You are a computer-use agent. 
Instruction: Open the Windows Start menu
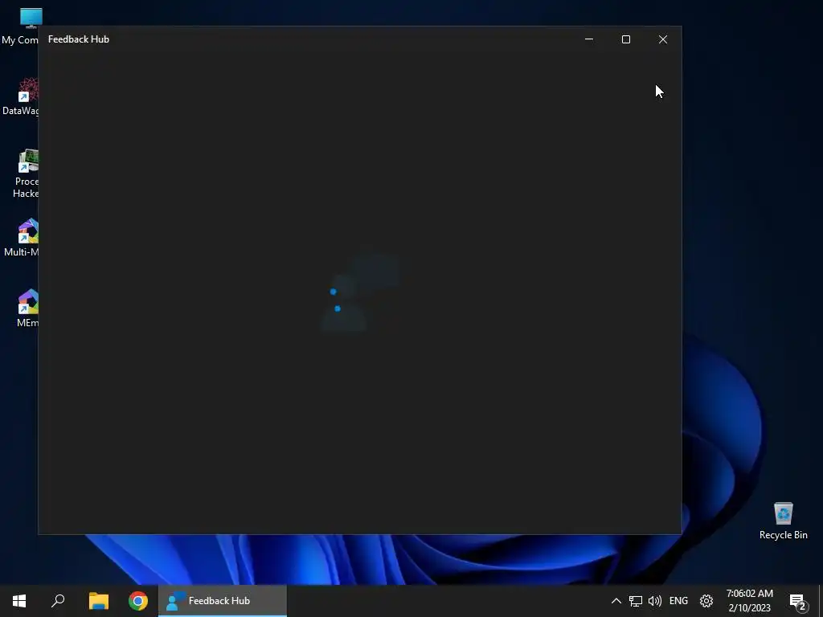click(19, 601)
